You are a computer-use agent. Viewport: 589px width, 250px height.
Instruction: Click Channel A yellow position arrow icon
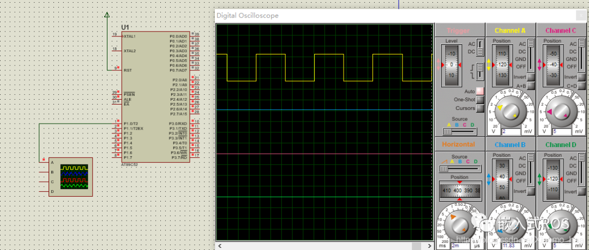coord(489,65)
